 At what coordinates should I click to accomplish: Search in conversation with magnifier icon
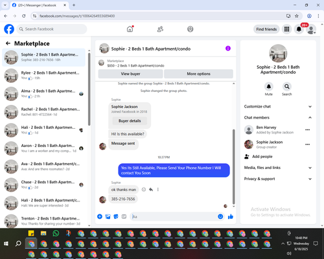(287, 87)
